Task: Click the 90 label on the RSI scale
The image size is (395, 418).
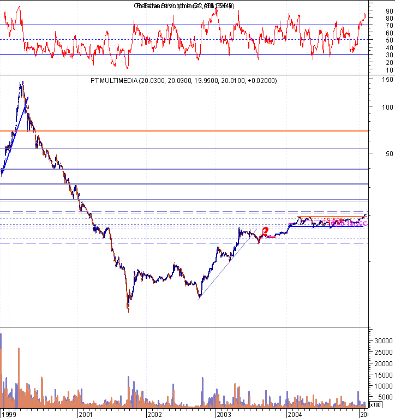Action: (x=390, y=11)
